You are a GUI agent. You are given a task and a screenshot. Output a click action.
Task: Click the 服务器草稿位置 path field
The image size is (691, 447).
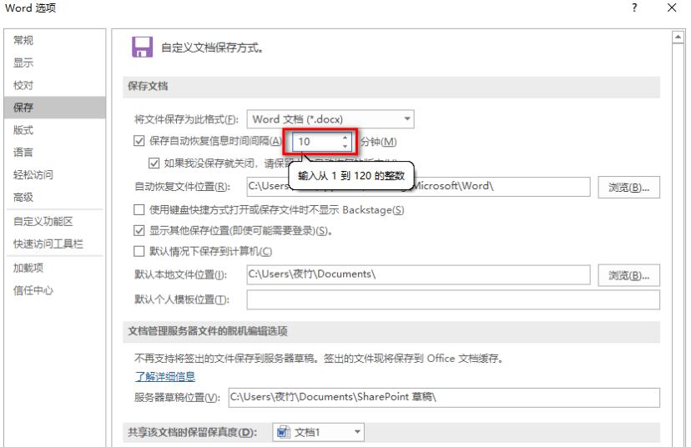pyautogui.click(x=444, y=397)
